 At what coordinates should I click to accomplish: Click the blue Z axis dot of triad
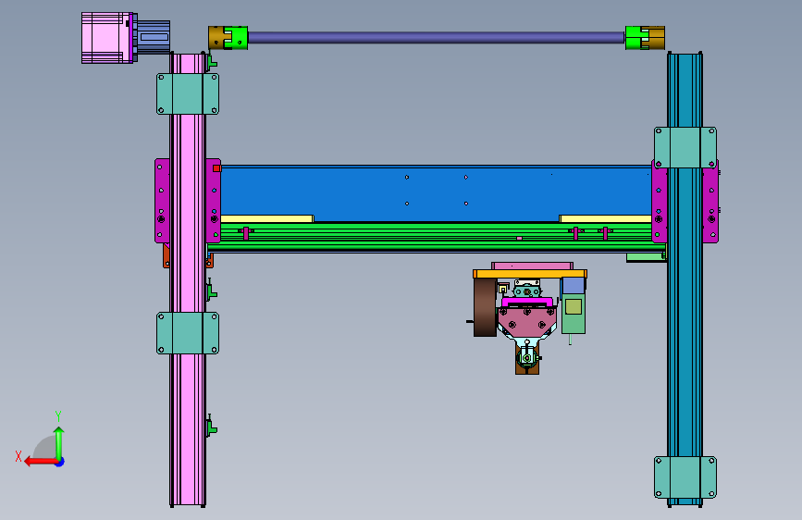[60, 462]
